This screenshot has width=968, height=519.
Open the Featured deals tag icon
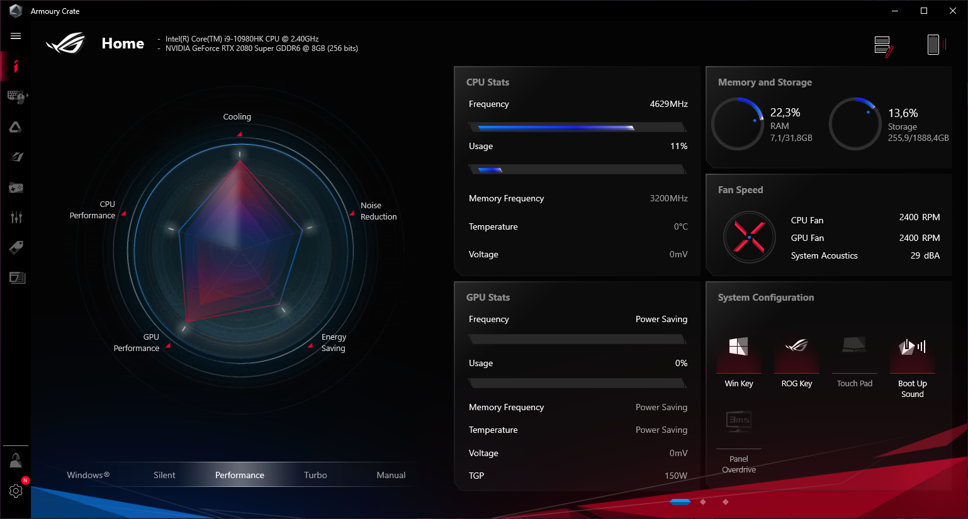tap(16, 247)
